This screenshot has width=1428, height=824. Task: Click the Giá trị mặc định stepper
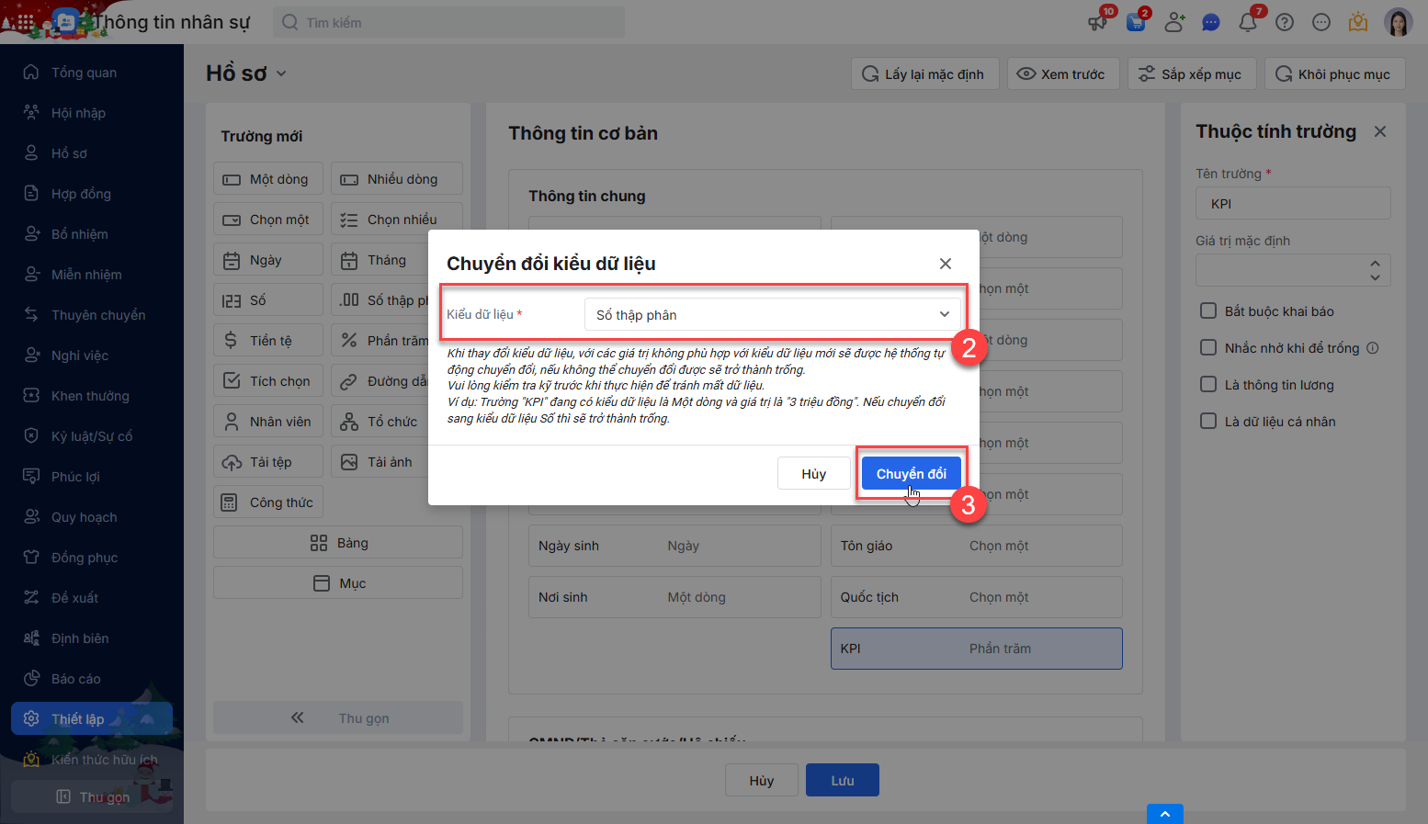click(1375, 270)
